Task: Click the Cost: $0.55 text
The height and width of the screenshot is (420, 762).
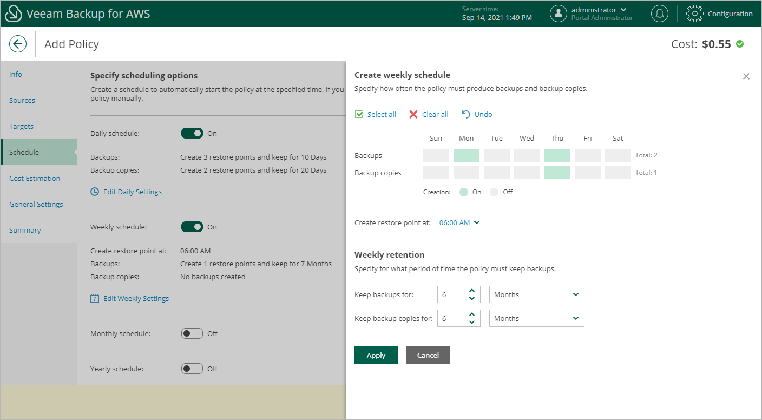Action: click(701, 44)
